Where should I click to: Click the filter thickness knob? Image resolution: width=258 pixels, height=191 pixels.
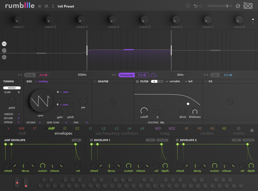coord(195,112)
